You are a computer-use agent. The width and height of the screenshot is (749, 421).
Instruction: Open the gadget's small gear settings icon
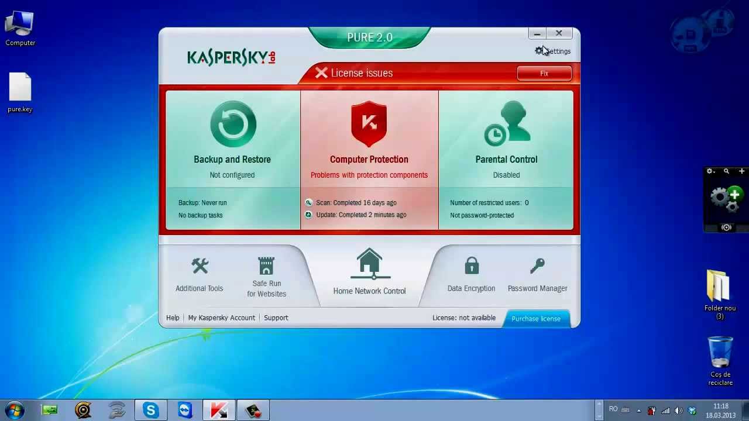click(710, 171)
